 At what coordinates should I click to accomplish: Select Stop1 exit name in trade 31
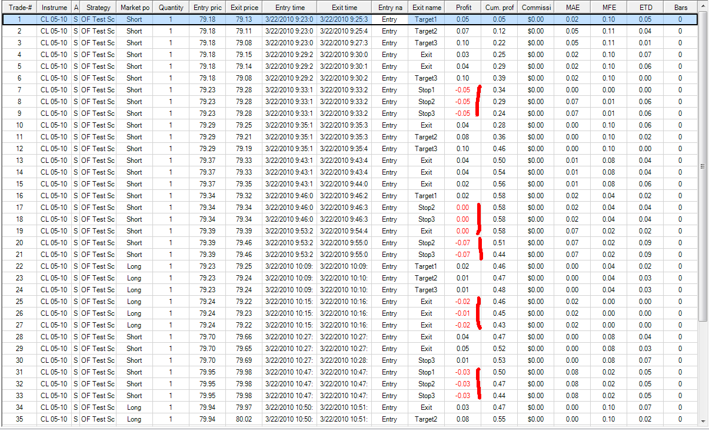427,372
